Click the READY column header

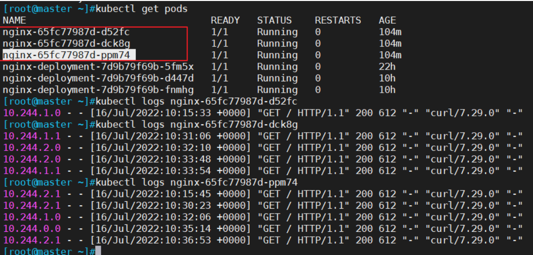tap(225, 20)
